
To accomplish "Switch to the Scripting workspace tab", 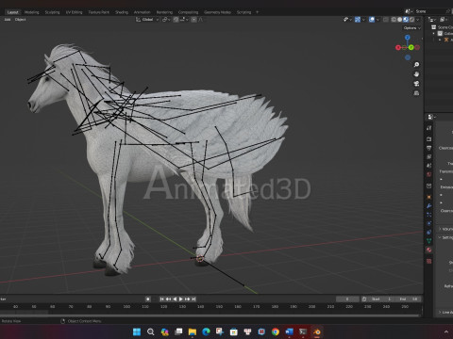I will tap(243, 12).
